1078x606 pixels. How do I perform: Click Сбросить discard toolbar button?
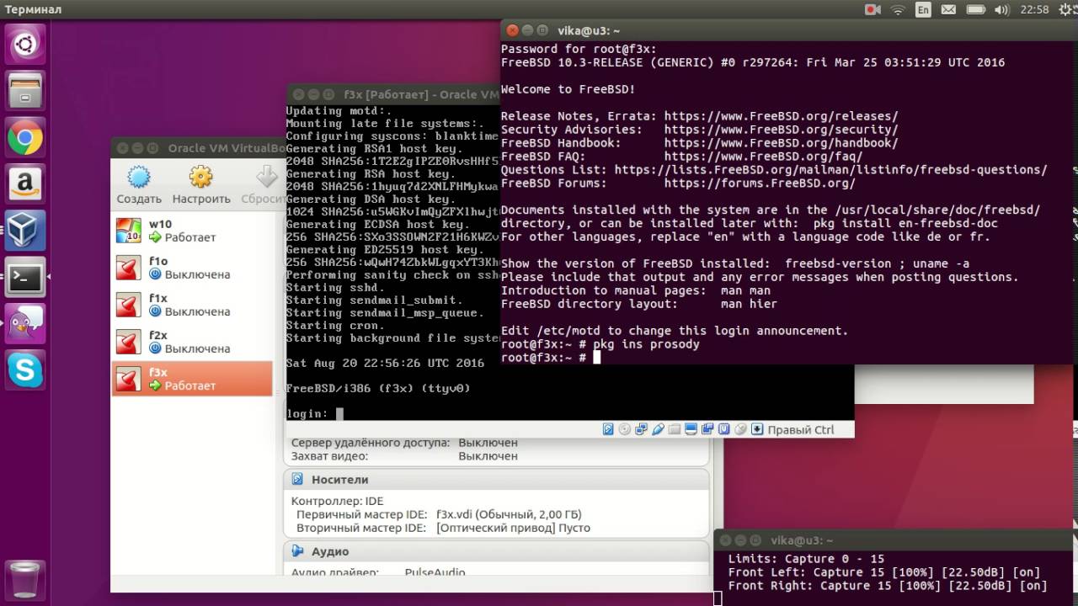click(264, 185)
